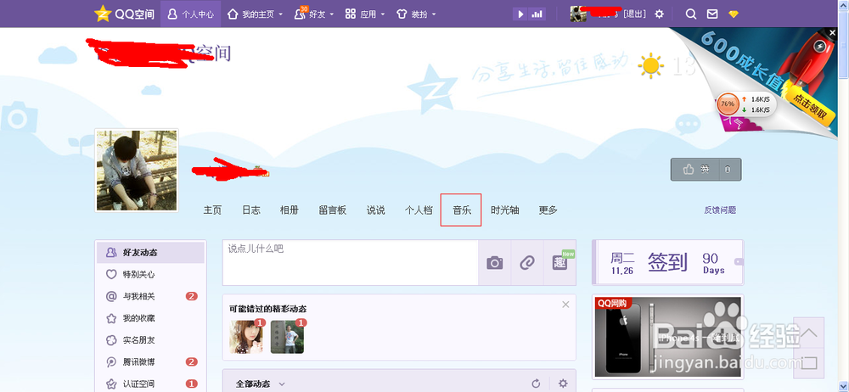The width and height of the screenshot is (849, 392).
Task: Select 与我相关 in left sidebar
Action: tap(150, 296)
